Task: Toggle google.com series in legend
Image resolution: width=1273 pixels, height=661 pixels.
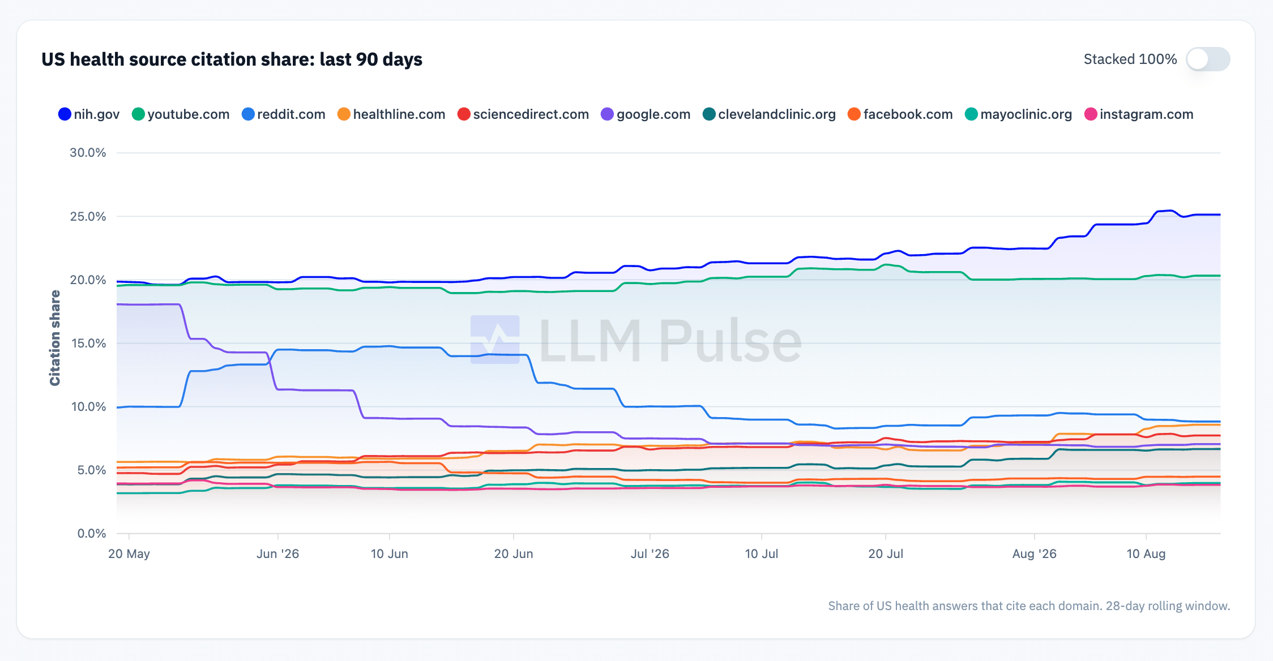Action: 653,114
